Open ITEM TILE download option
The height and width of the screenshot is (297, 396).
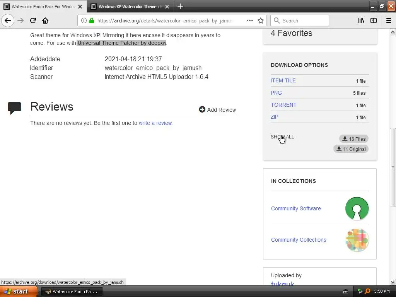click(x=283, y=80)
